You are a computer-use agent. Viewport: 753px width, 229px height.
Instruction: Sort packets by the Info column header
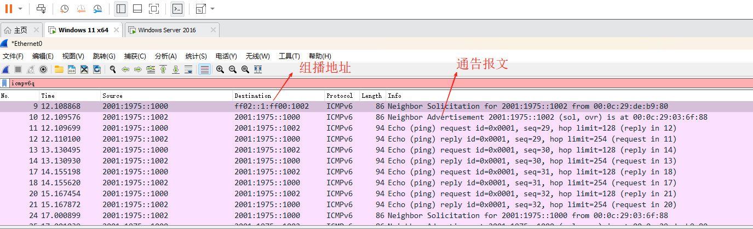[570, 96]
